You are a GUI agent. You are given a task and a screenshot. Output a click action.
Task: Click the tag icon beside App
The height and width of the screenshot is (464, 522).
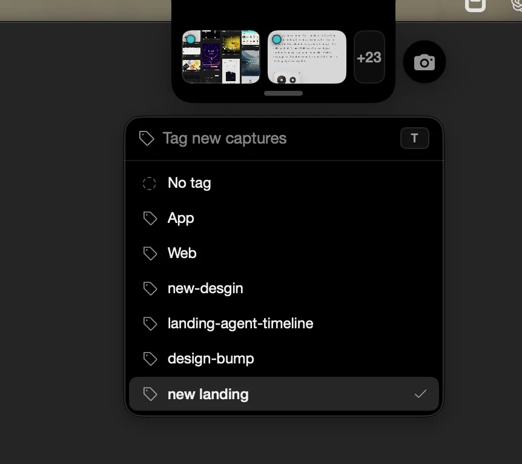pyautogui.click(x=150, y=219)
